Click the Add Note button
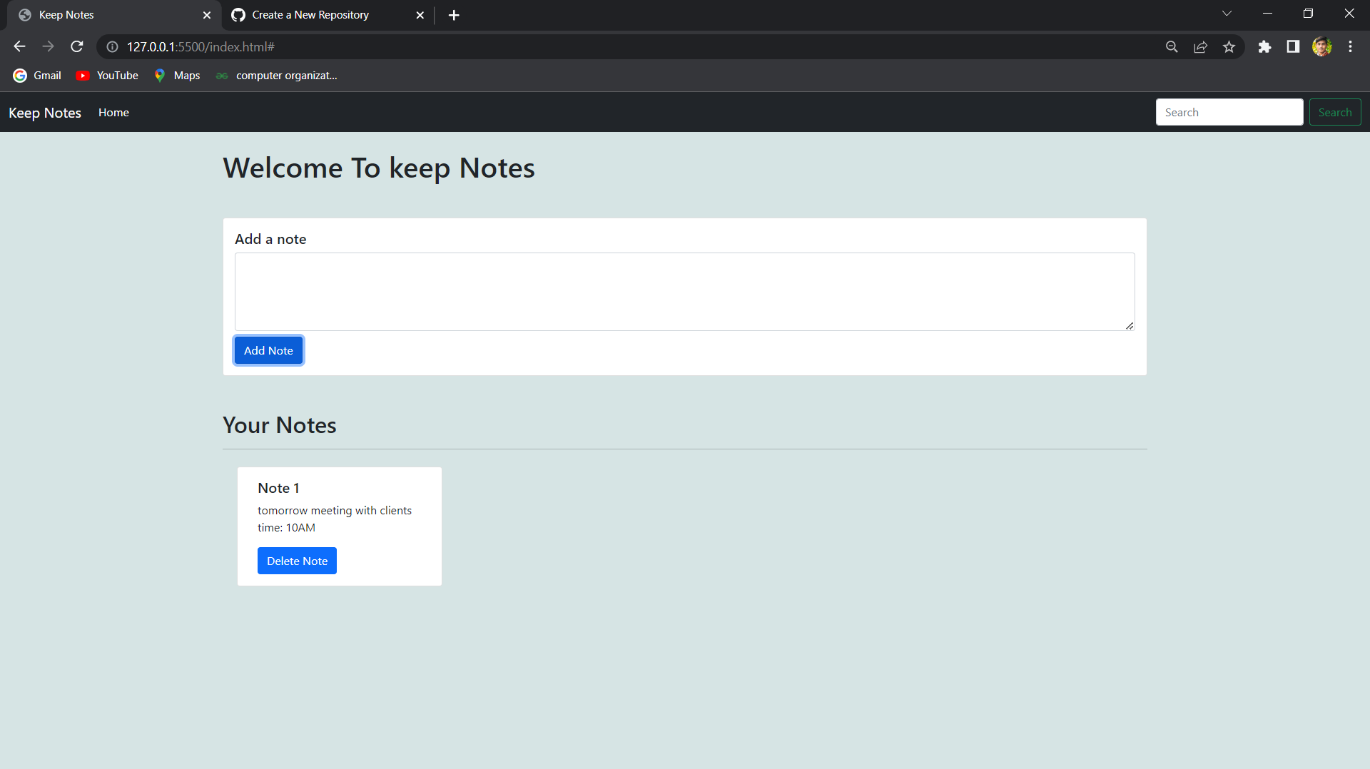1370x769 pixels. 268,350
